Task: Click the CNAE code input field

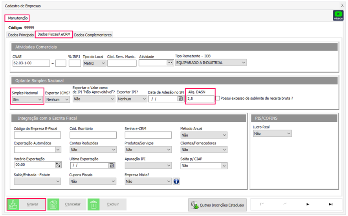Action: coord(31,63)
